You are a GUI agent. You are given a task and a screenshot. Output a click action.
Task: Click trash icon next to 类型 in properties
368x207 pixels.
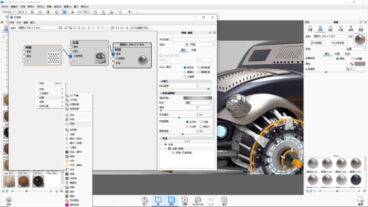coord(187,45)
